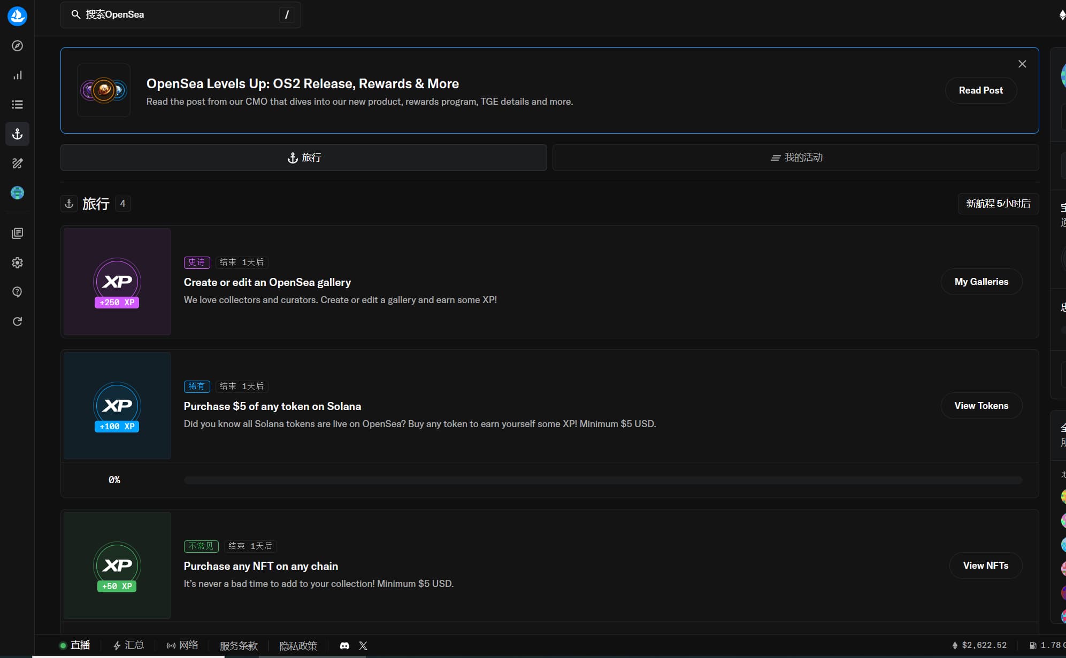The height and width of the screenshot is (658, 1066).
Task: Open the settings gear in the sidebar
Action: click(17, 263)
